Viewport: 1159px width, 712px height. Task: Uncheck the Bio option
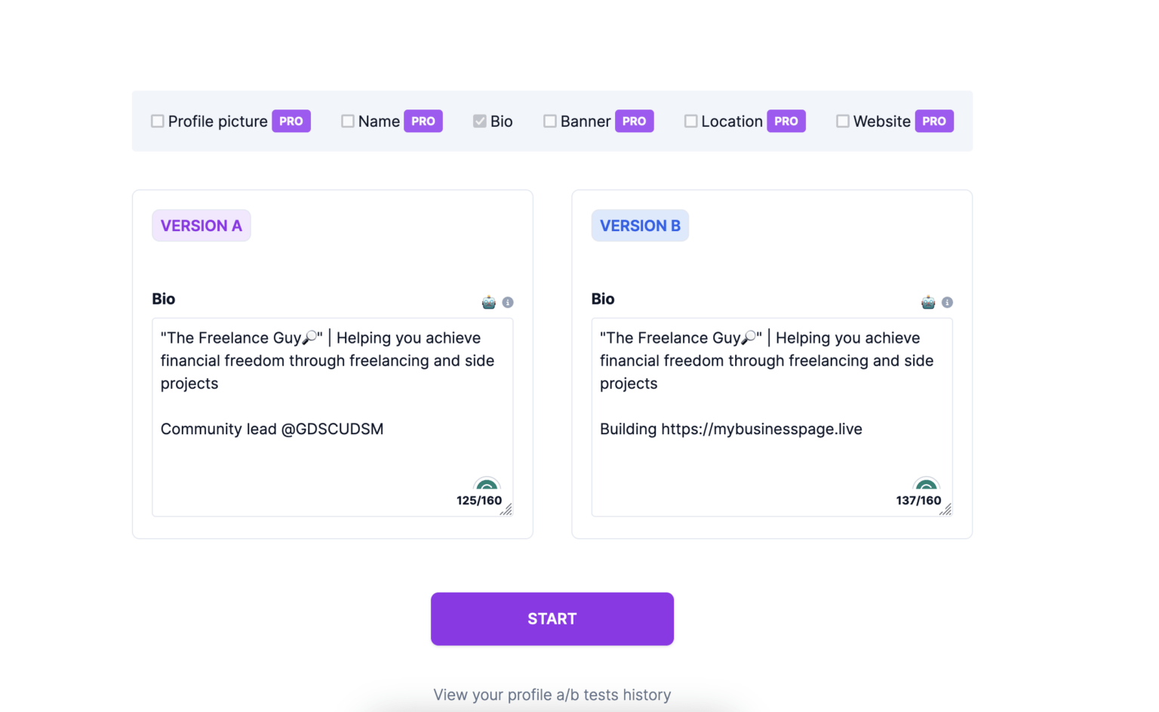(x=480, y=121)
